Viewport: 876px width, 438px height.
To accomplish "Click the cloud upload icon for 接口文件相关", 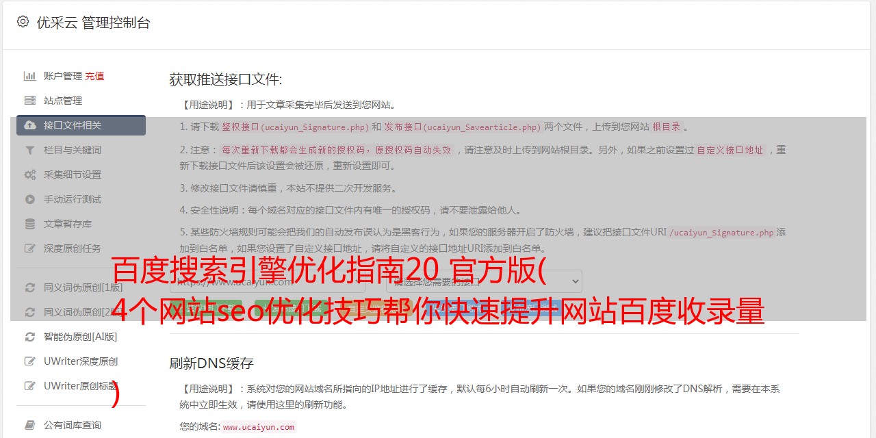I will coord(30,125).
